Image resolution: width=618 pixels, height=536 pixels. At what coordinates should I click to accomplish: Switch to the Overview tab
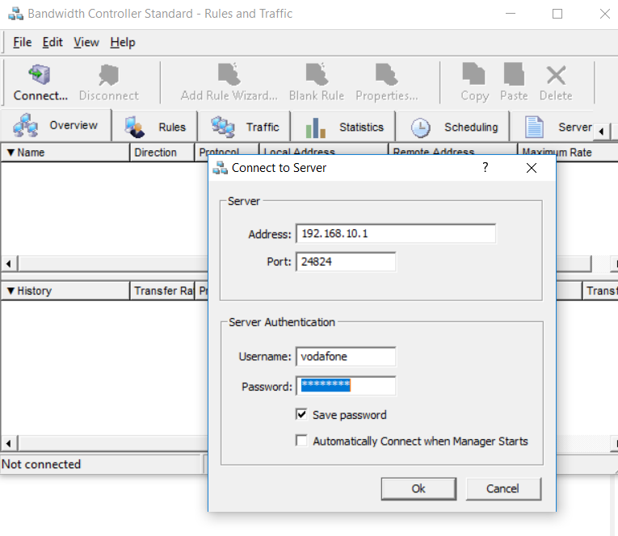(56, 125)
